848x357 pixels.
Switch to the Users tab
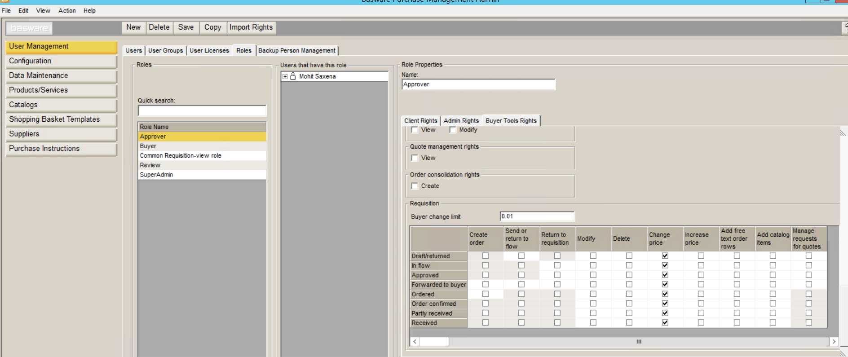(134, 51)
